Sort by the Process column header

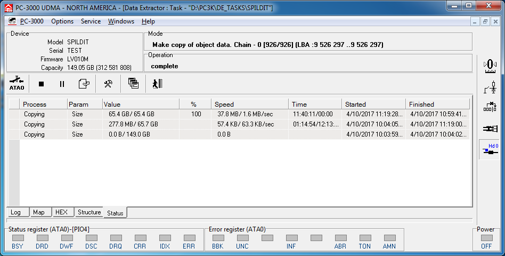44,104
